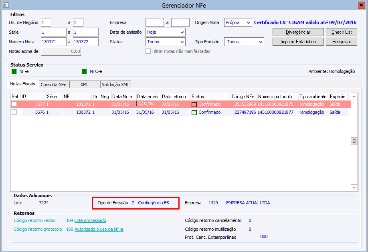The width and height of the screenshot is (368, 252).
Task: Click the green status square for note 130372
Action: coord(194,113)
